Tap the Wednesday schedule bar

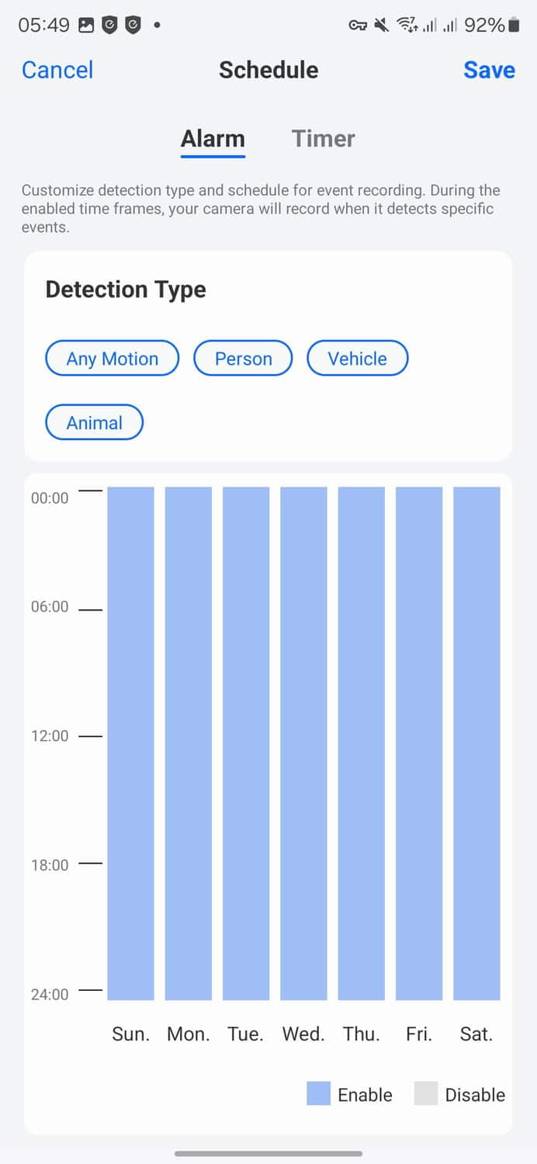[303, 743]
